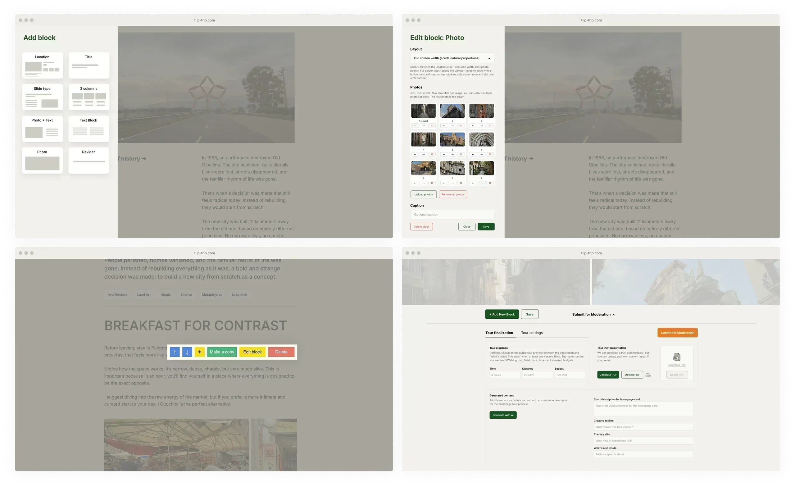The width and height of the screenshot is (795, 487).
Task: Select the Devider block card
Action: click(x=89, y=160)
